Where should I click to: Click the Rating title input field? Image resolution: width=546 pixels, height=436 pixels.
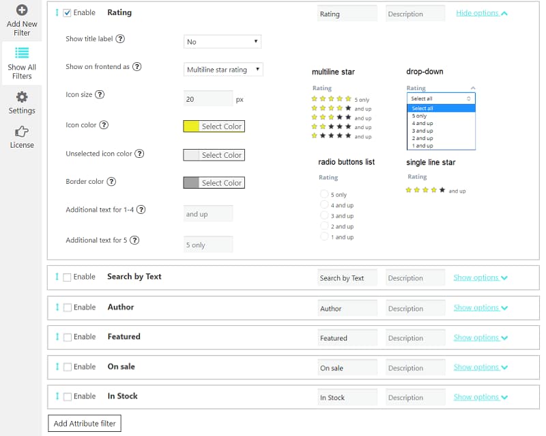(347, 14)
